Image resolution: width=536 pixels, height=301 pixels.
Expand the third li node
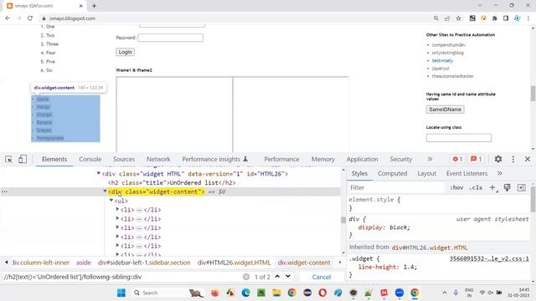pos(117,227)
